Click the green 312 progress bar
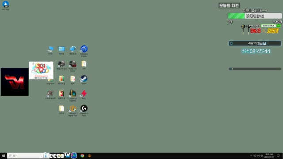The width and height of the screenshot is (283, 159). pos(255,16)
